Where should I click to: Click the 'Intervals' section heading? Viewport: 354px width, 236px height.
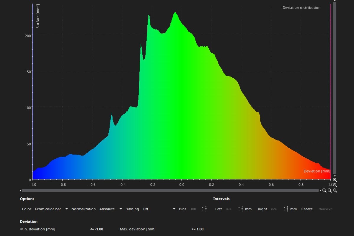click(x=221, y=199)
